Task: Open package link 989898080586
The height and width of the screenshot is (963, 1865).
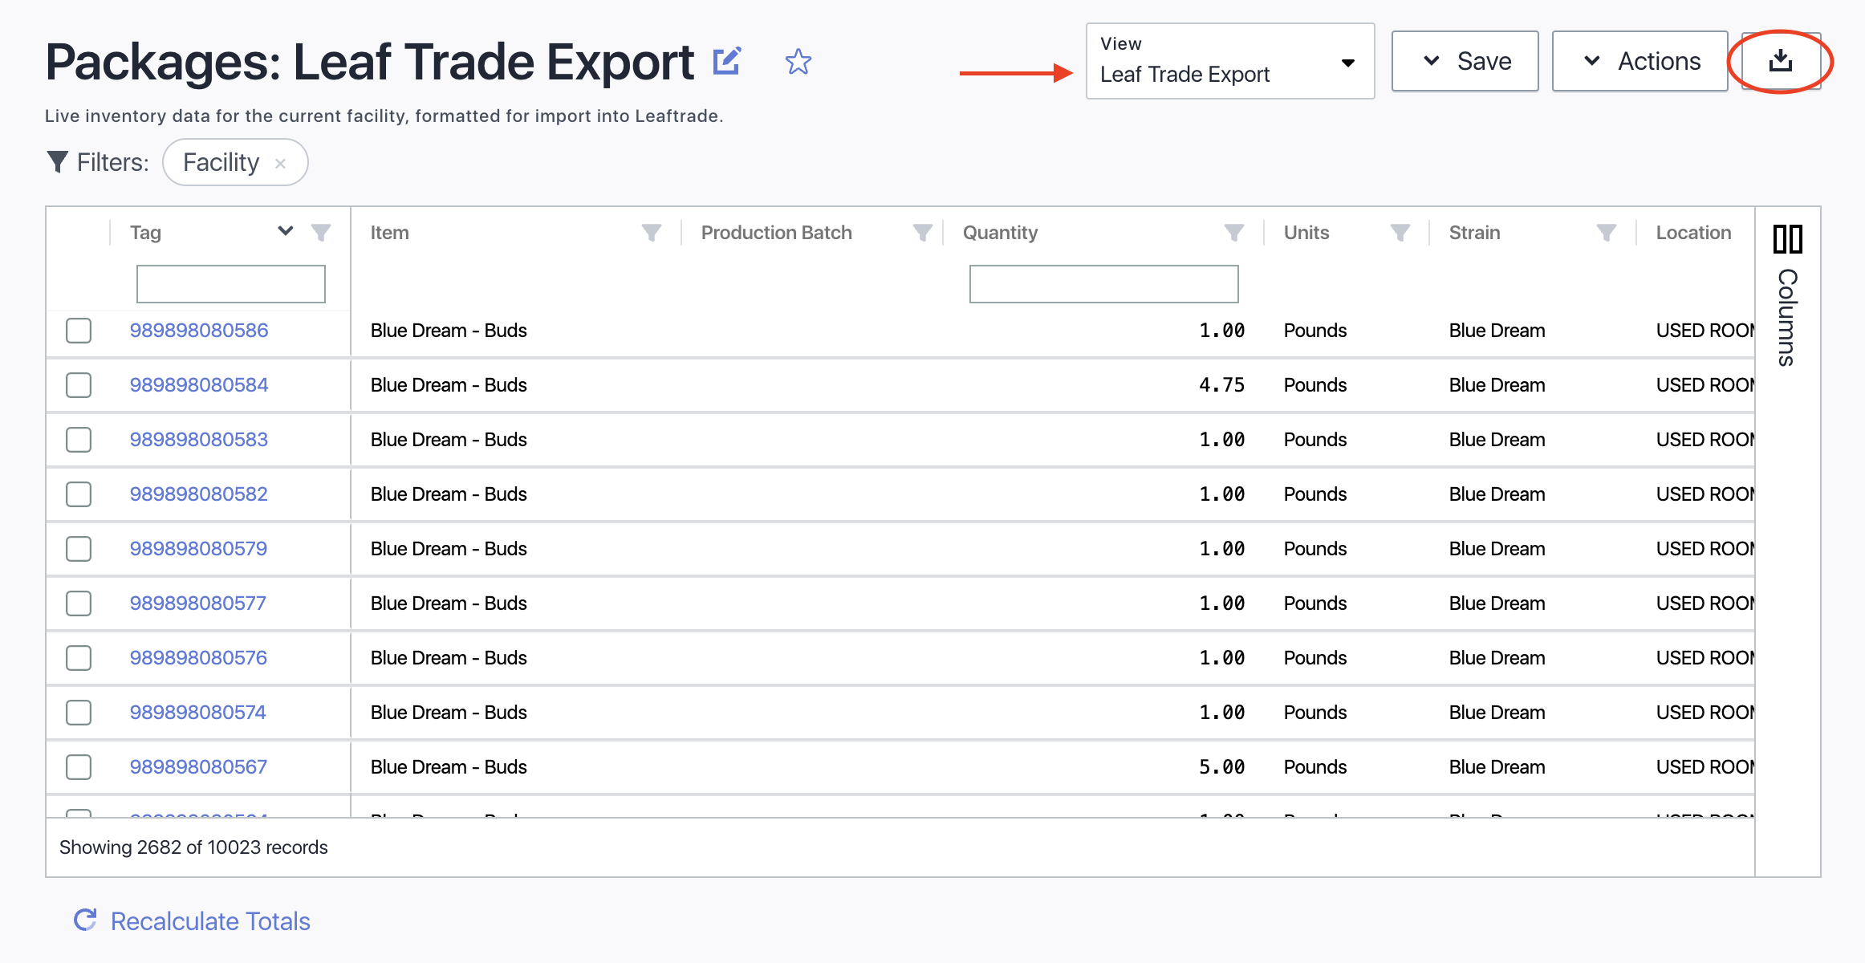Action: (x=199, y=331)
